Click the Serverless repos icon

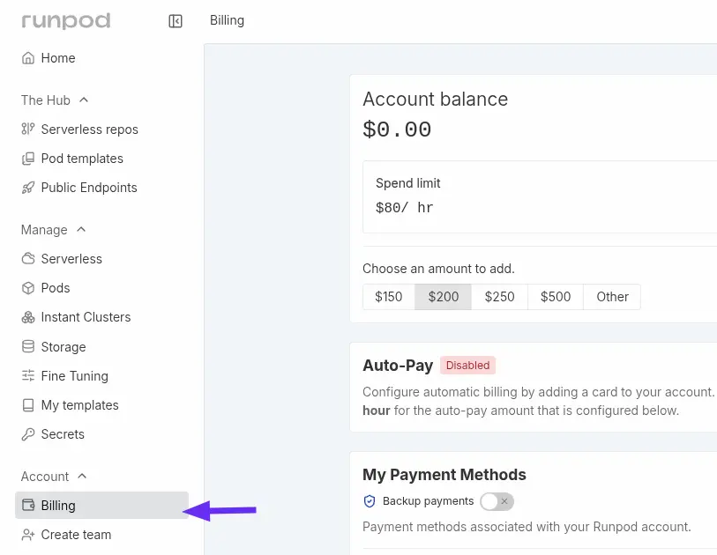[x=28, y=129]
